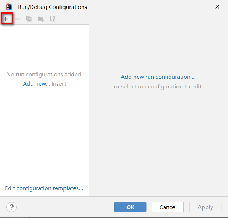Screen dimensions: 228x218
Task: Click the "or select run configuration to edit" text
Action: [157, 86]
